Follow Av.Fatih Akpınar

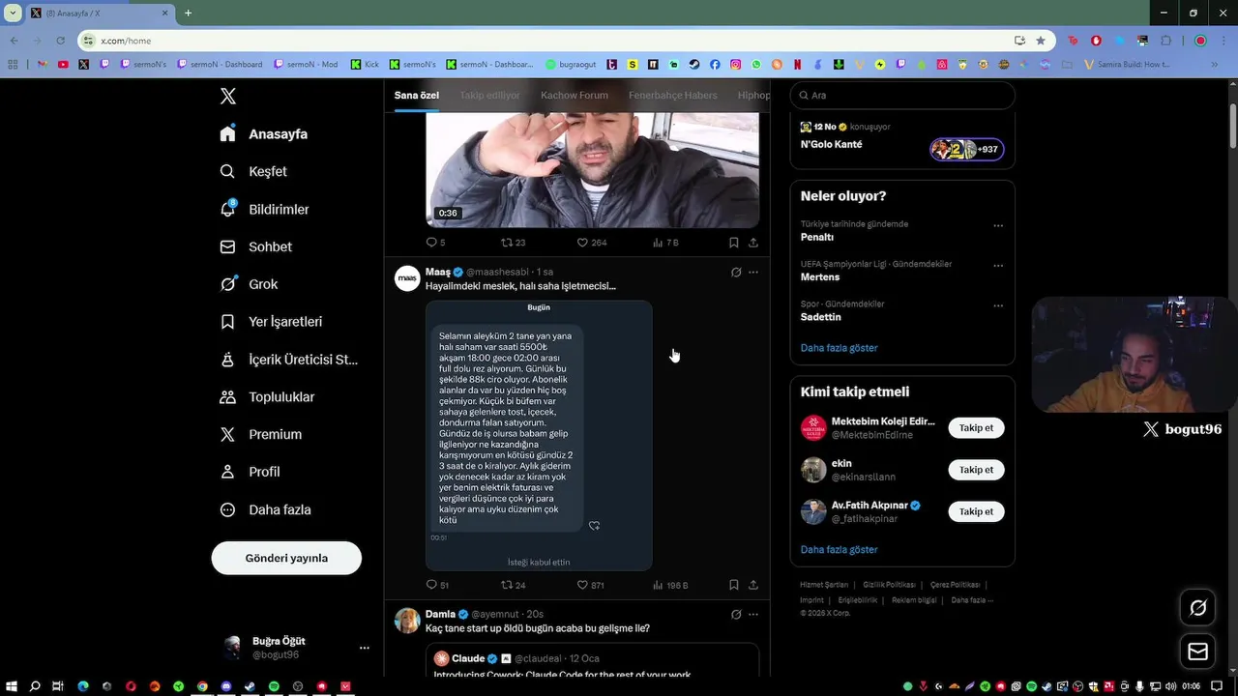976,511
